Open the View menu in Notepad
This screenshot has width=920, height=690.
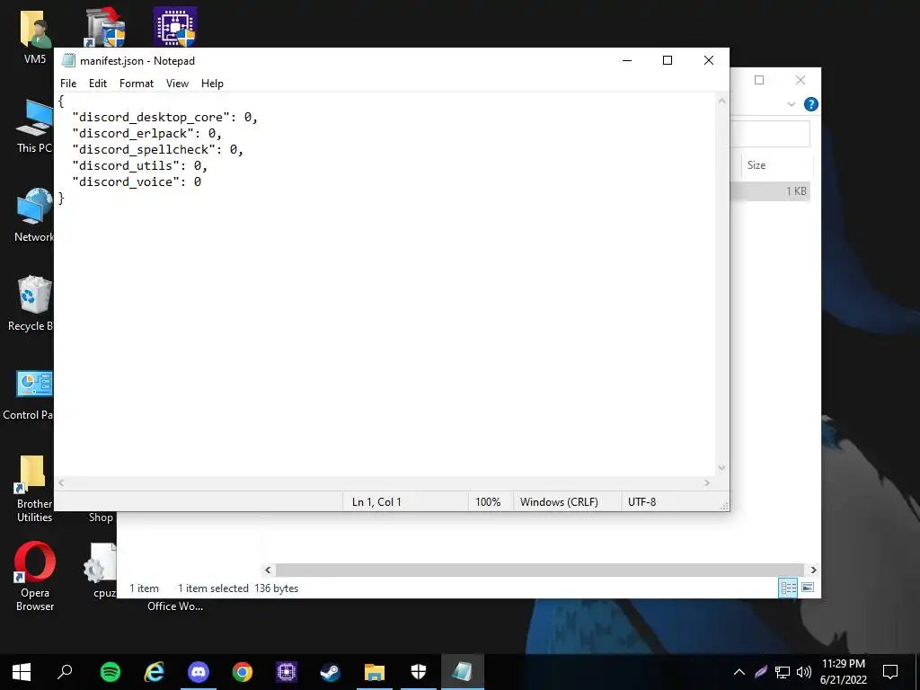click(177, 84)
